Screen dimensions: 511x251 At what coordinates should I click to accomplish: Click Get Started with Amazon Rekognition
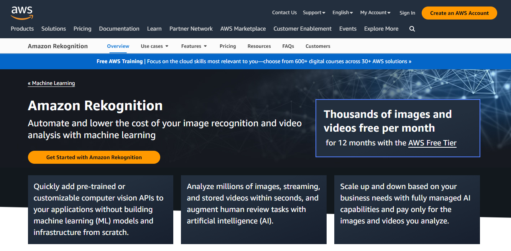click(94, 157)
